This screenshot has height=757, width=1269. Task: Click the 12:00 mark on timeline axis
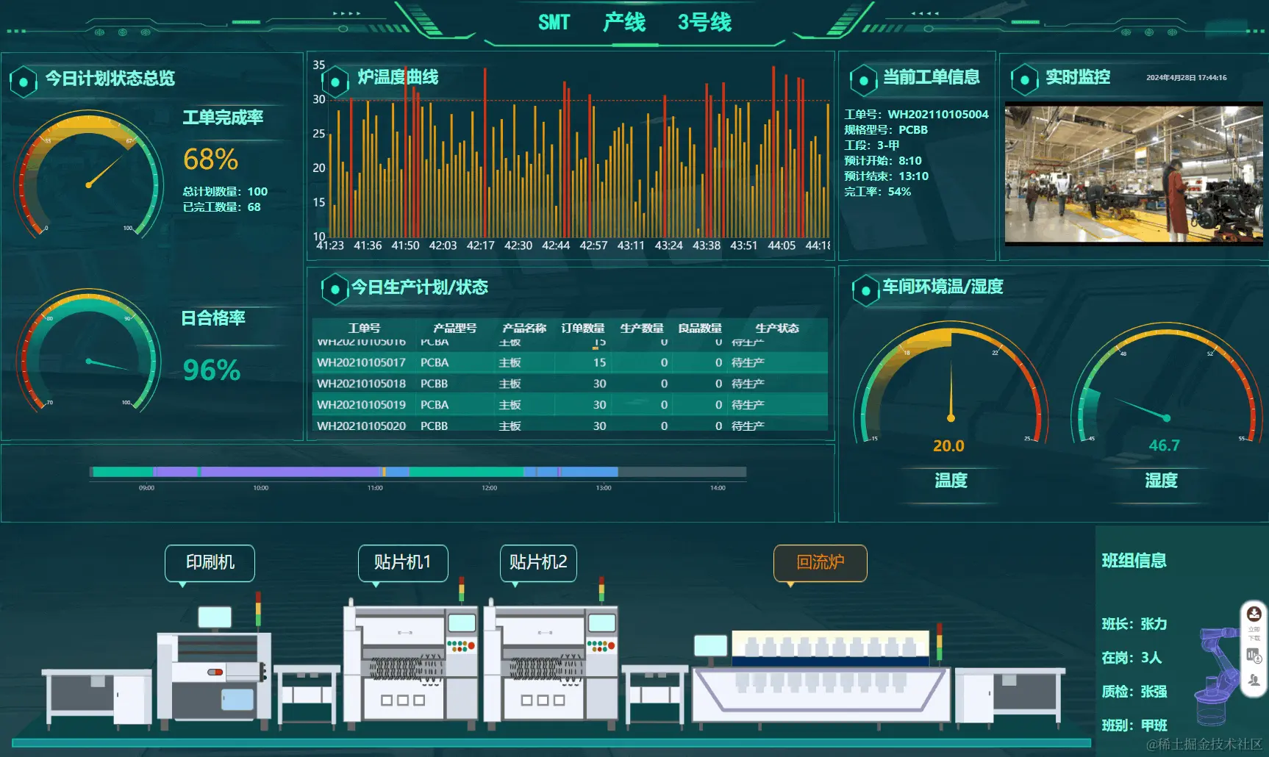pos(489,487)
